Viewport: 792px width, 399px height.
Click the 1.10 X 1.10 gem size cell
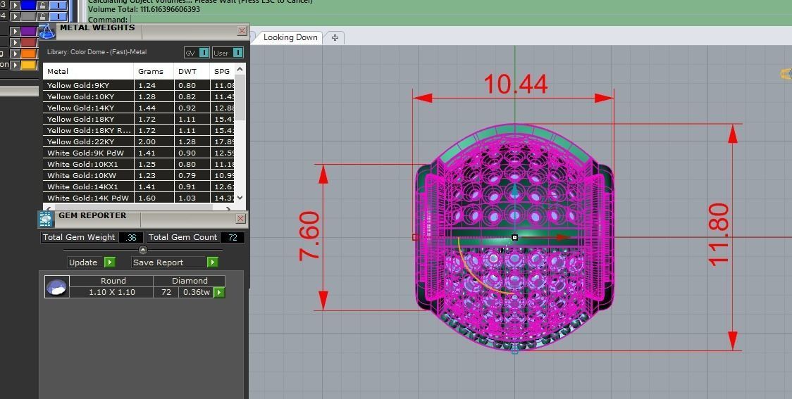[111, 292]
